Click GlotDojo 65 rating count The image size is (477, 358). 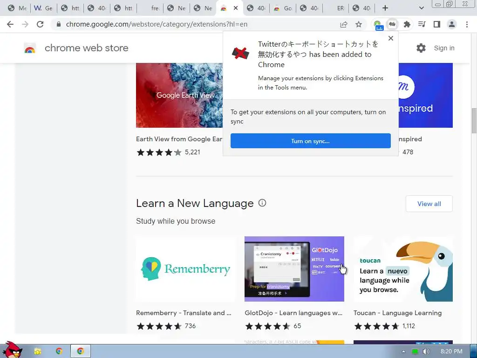297,326
